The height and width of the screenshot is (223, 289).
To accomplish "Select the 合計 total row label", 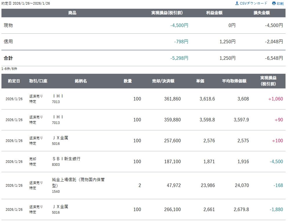I will [x=8, y=58].
